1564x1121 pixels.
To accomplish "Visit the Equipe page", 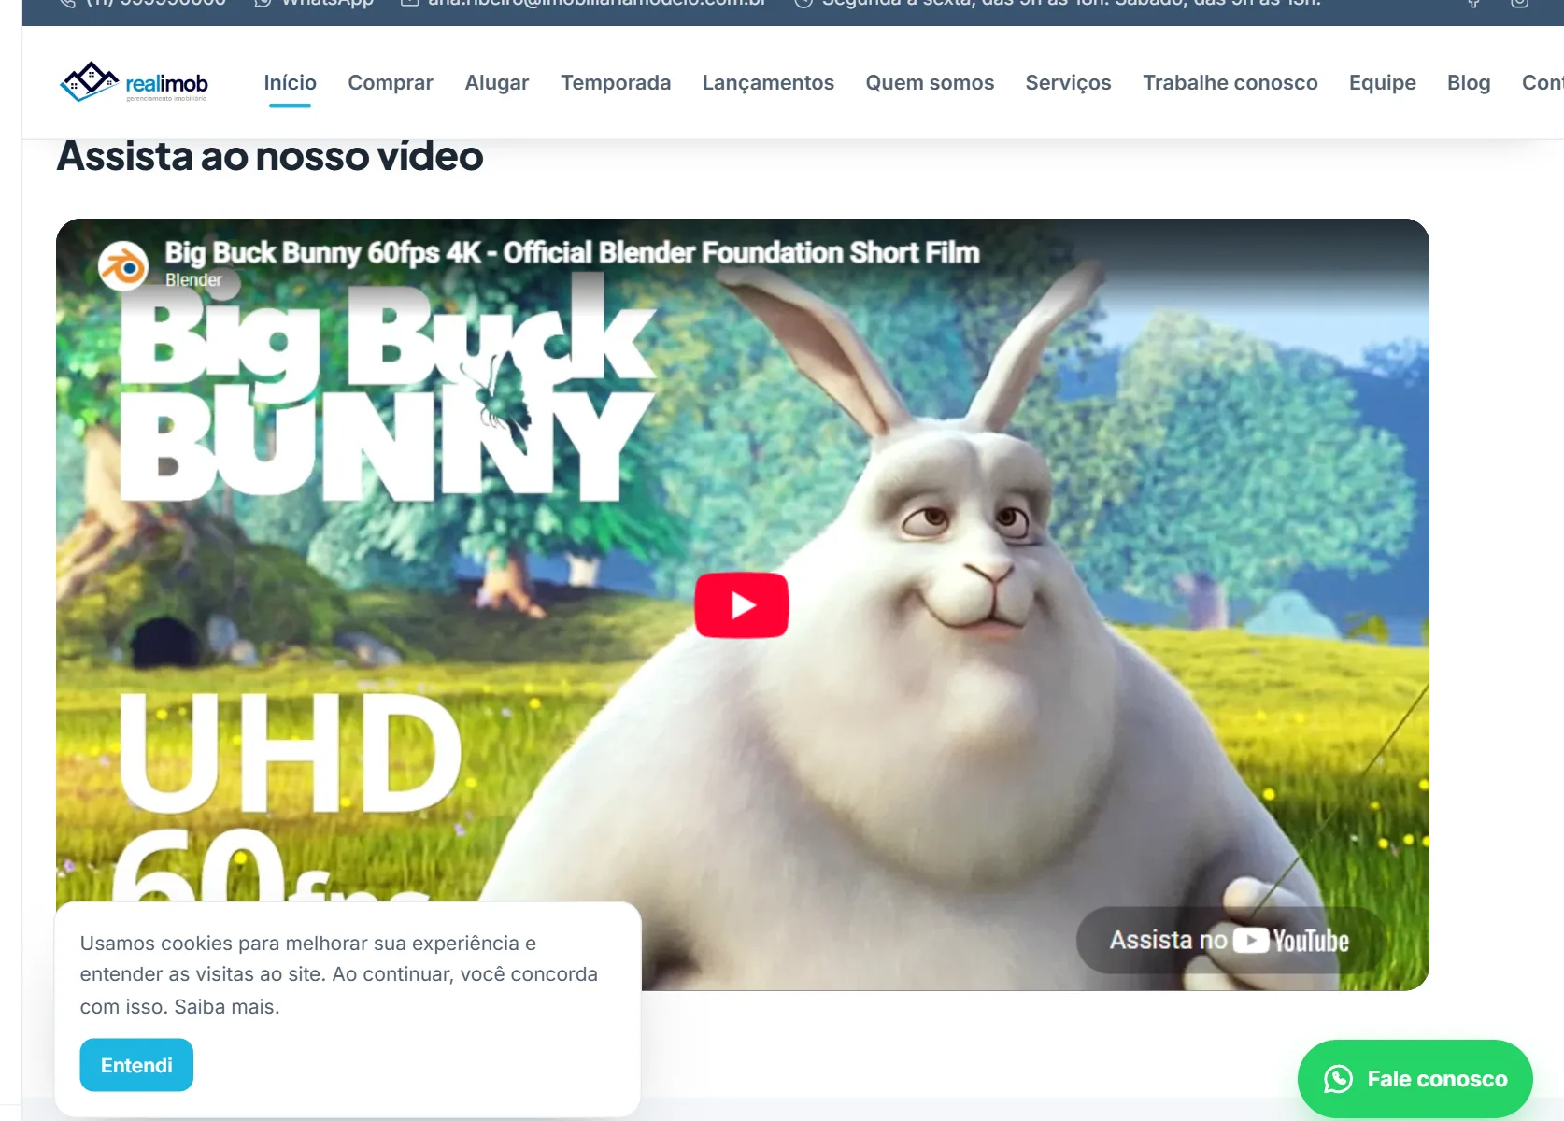I will tap(1382, 82).
